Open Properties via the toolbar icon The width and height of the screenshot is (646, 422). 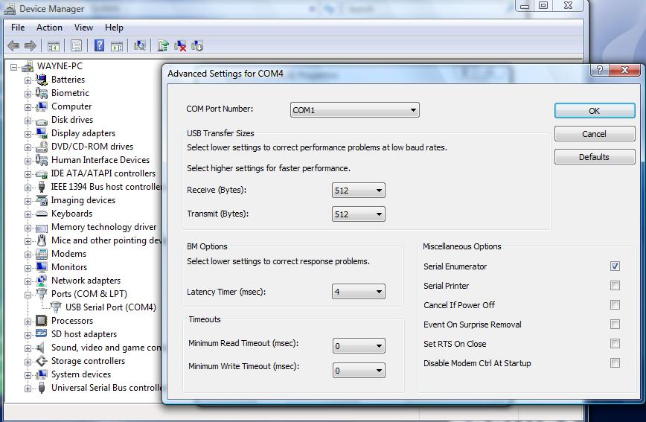[76, 45]
